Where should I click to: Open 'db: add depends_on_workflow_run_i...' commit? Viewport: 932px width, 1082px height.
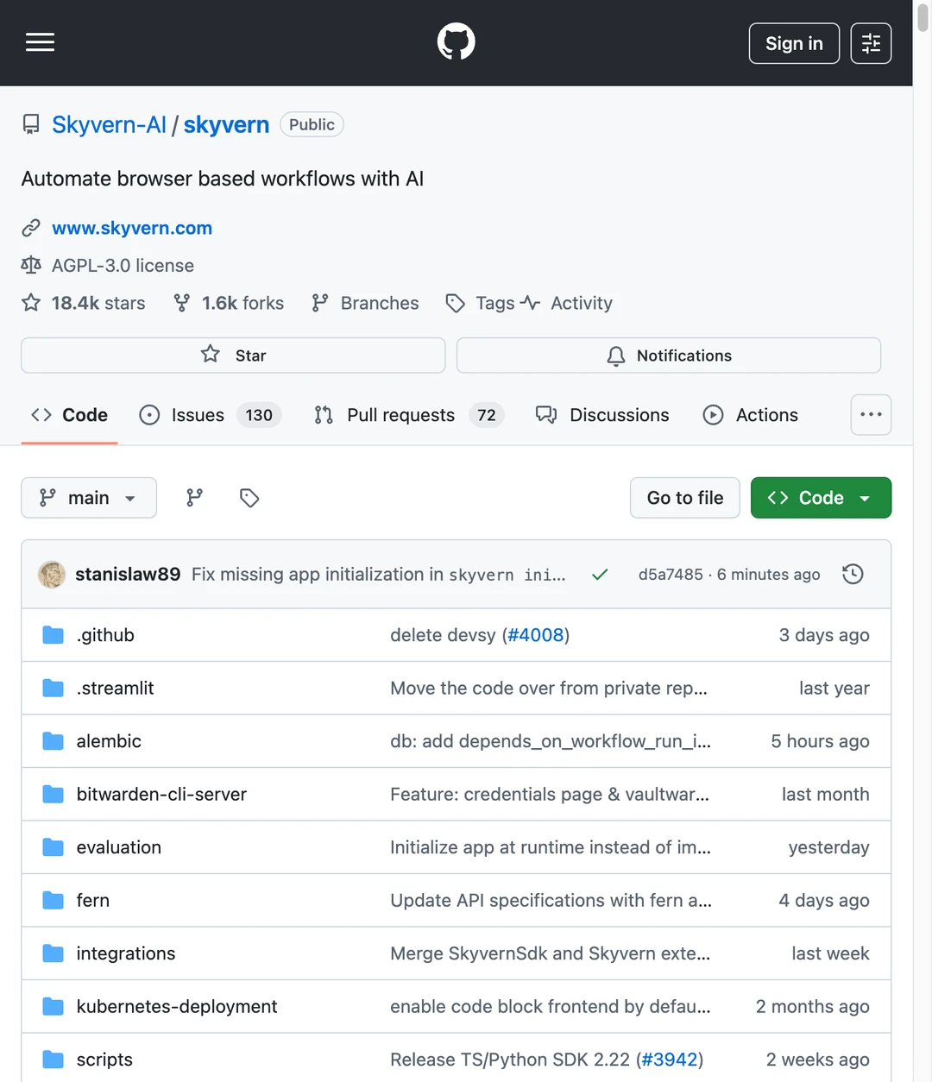pyautogui.click(x=551, y=741)
